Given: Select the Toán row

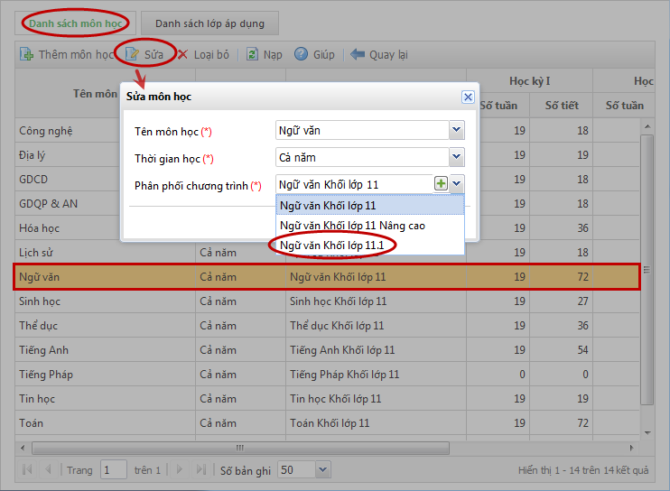Looking at the screenshot, I should [x=327, y=422].
